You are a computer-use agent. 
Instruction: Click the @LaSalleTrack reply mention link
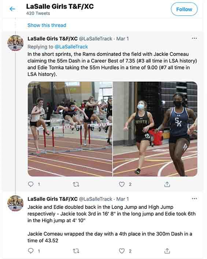point(71,47)
